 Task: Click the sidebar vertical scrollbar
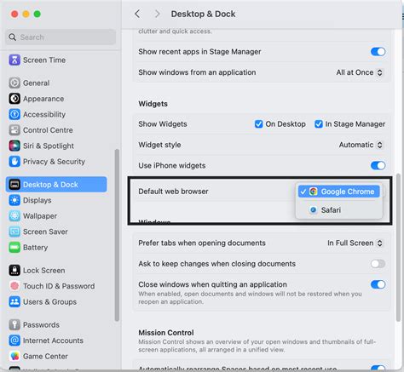point(117,235)
